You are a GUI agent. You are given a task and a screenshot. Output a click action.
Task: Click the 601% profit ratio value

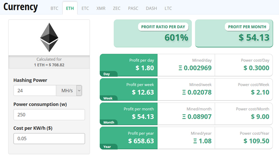click(176, 38)
